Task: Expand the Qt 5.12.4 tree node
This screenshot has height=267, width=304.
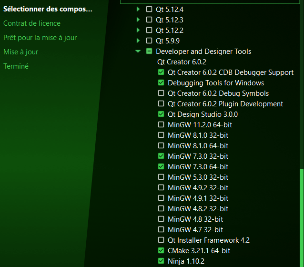Action: (x=138, y=9)
